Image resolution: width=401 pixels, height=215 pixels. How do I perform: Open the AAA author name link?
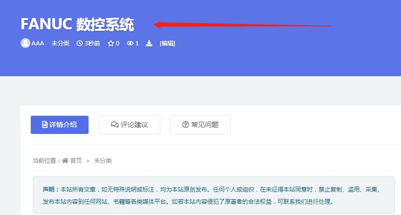(38, 43)
